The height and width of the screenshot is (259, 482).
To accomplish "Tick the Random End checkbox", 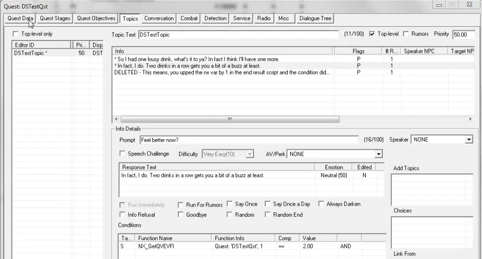I will 268,214.
